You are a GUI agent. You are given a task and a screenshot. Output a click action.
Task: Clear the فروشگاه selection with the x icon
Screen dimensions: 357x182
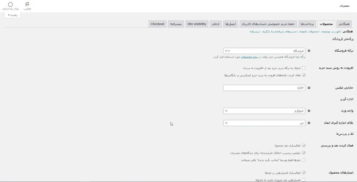tap(229, 51)
